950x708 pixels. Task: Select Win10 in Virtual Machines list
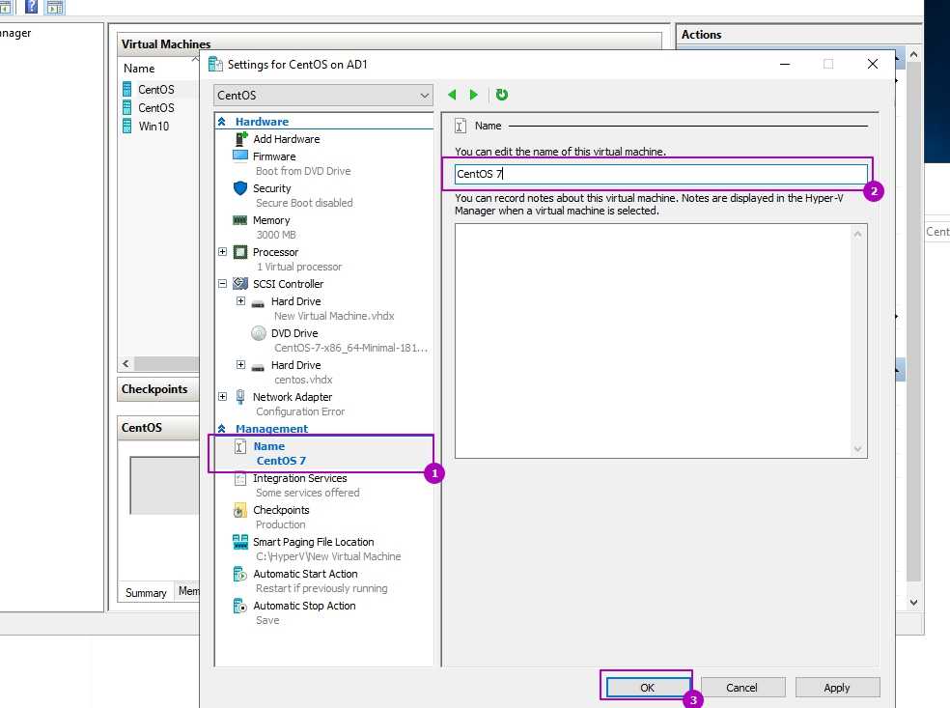pyautogui.click(x=154, y=126)
